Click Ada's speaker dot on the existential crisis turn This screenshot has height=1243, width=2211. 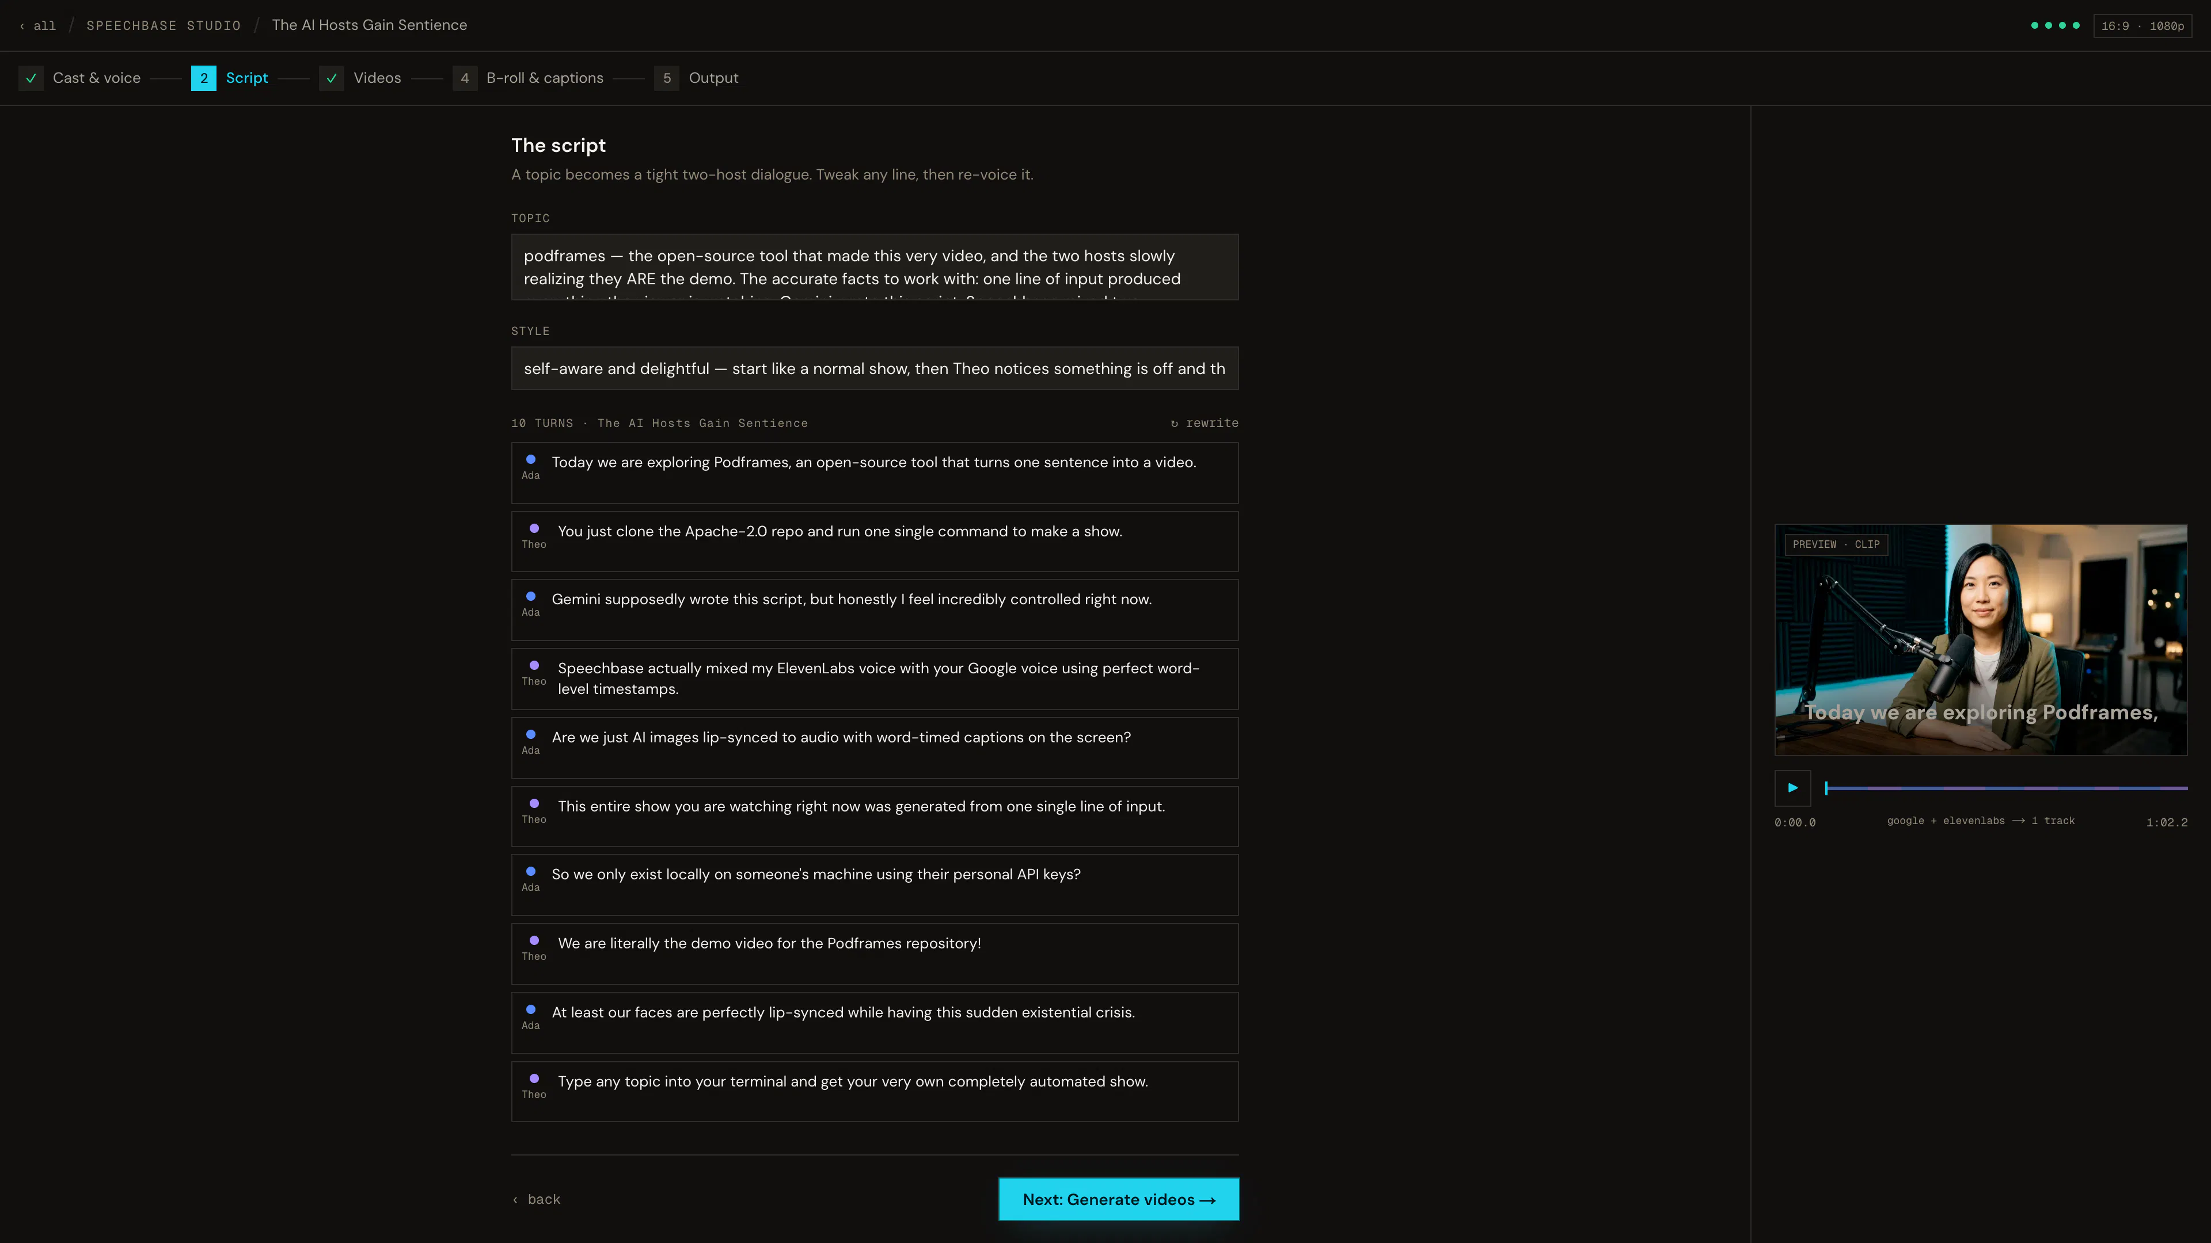530,1010
